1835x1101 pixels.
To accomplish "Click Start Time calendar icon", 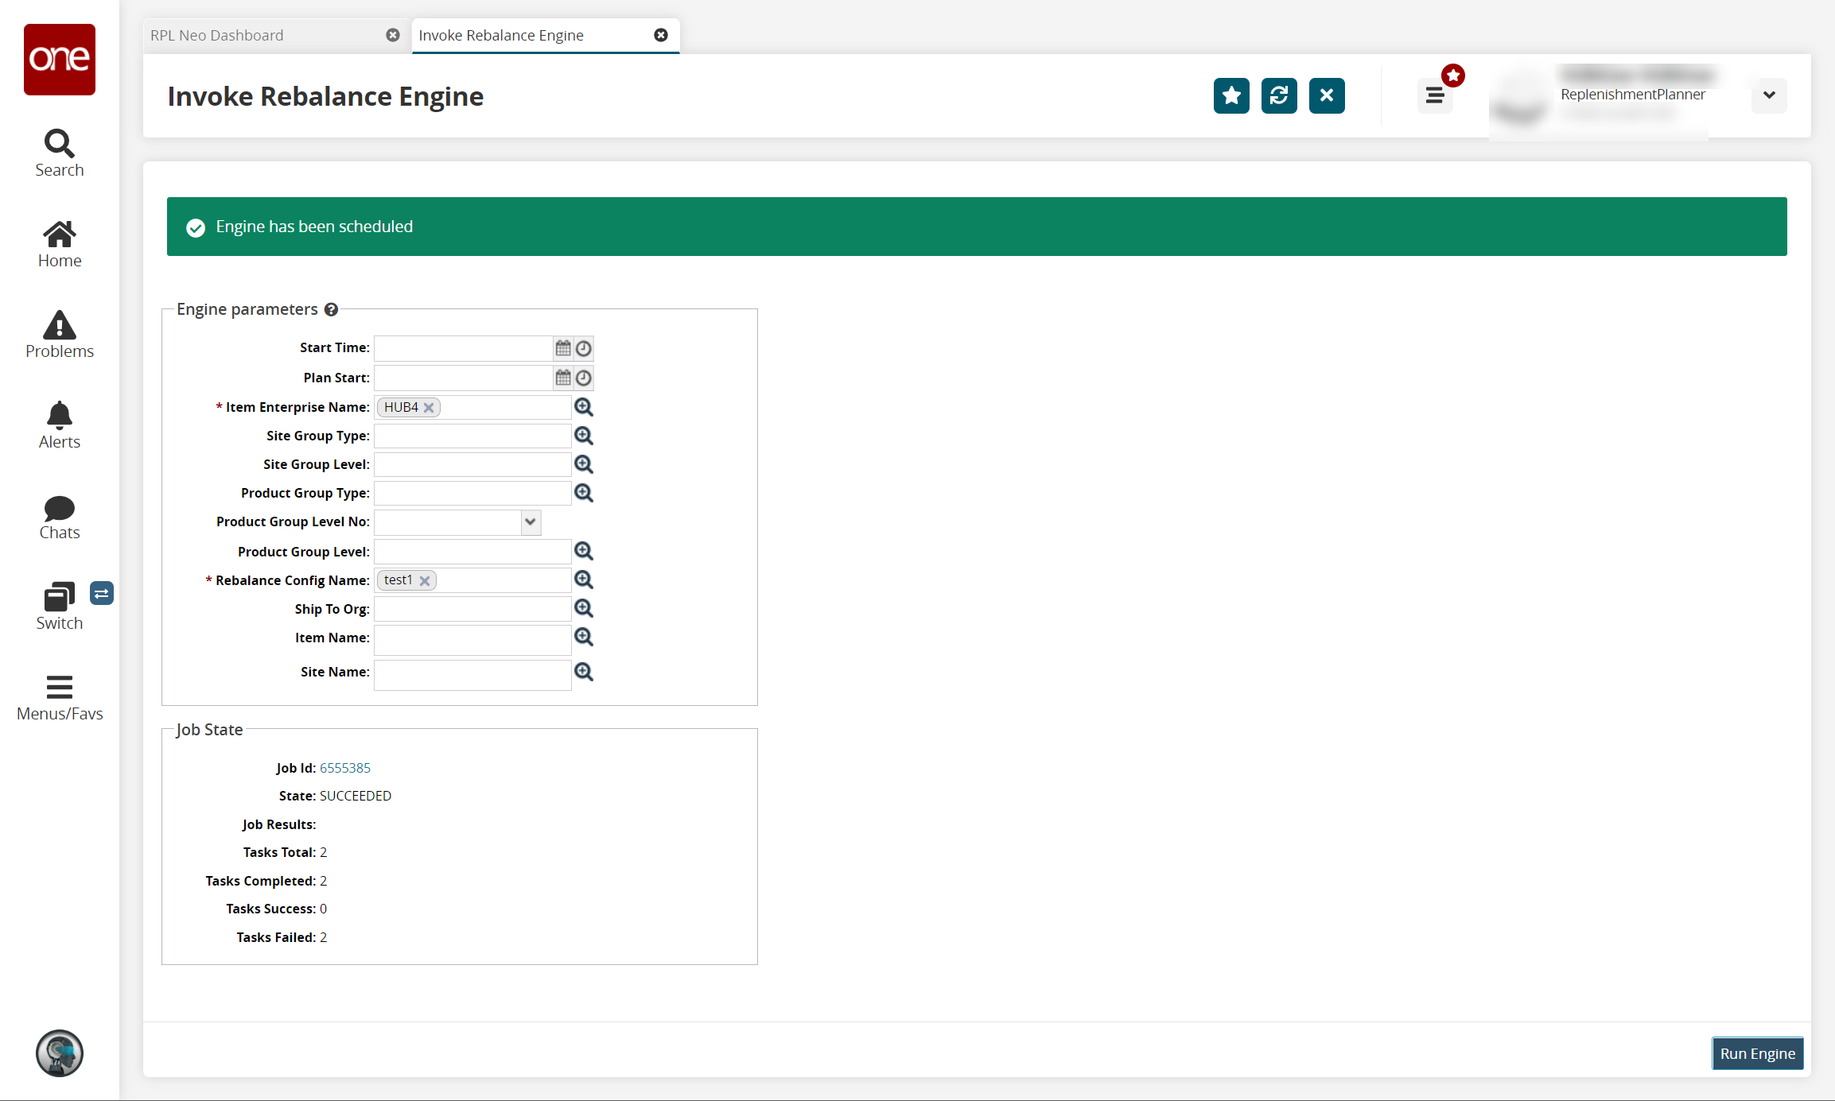I will point(561,347).
